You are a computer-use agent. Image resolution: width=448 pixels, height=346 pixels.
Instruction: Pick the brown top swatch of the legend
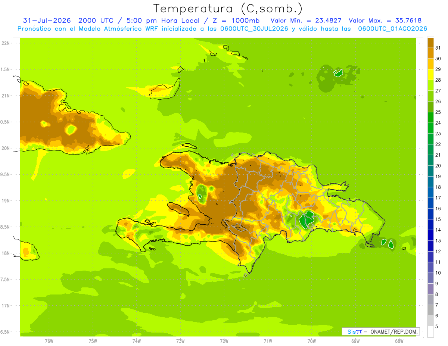click(x=430, y=43)
